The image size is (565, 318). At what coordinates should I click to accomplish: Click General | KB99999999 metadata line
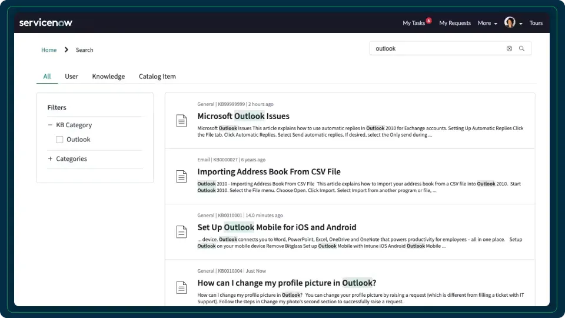point(235,104)
